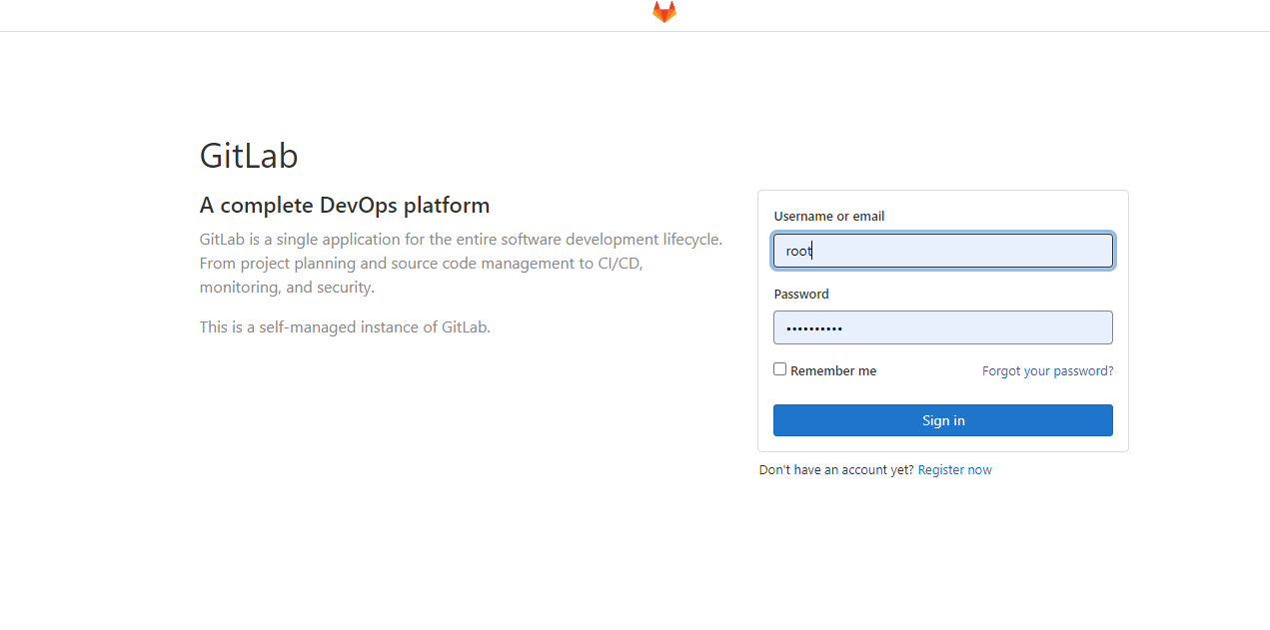
Task: Click 'A complete DevOps platform' subheading
Action: (345, 206)
